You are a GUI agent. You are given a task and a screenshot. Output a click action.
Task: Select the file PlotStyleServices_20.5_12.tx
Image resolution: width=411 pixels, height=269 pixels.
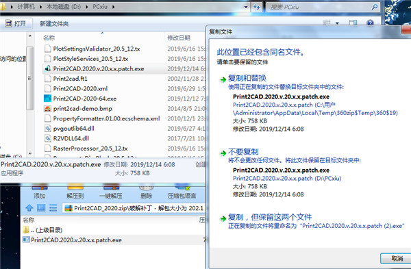pyautogui.click(x=90, y=59)
